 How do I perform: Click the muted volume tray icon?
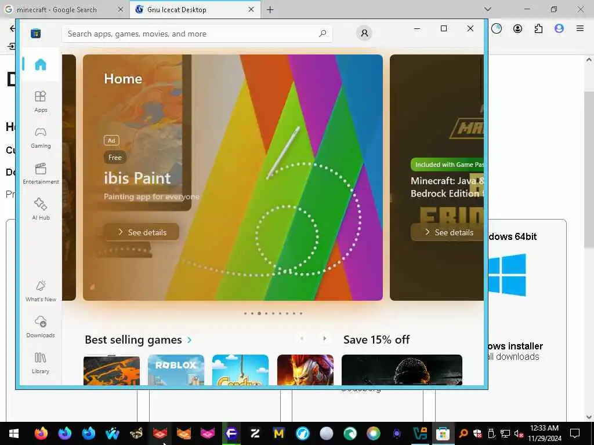click(519, 433)
